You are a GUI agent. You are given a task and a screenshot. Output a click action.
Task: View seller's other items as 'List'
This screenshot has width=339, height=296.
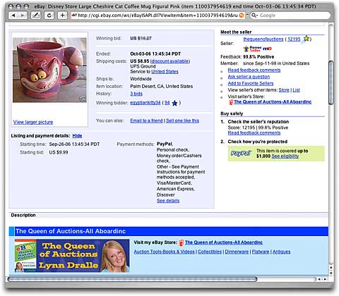coord(296,90)
